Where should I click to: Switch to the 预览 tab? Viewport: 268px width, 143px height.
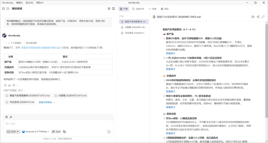click(165, 9)
